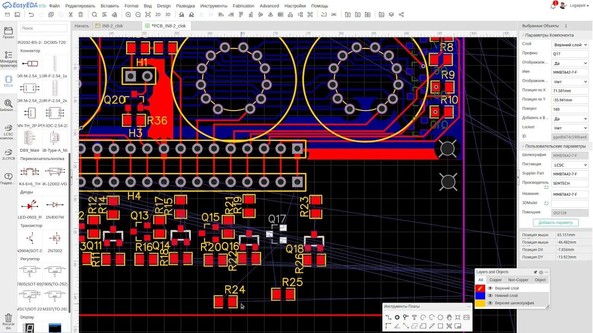The height and width of the screenshot is (333, 593).
Task: Click the Delete trash icon in toolbar
Action: [x=80, y=15]
